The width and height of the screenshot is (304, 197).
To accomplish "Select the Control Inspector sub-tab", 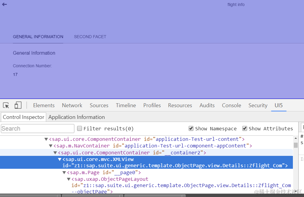I will pos(23,117).
